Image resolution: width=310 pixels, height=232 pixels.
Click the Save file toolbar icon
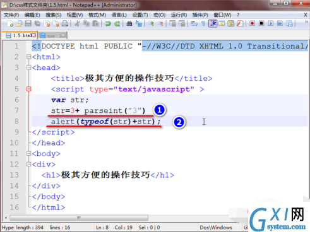click(x=28, y=23)
